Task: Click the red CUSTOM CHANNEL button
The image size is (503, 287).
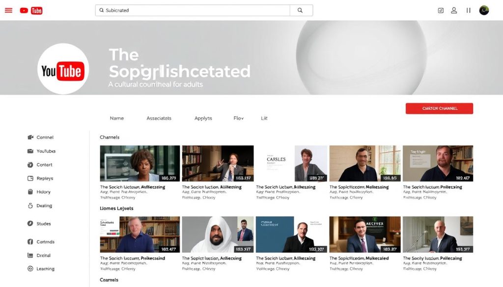Action: 439,108
